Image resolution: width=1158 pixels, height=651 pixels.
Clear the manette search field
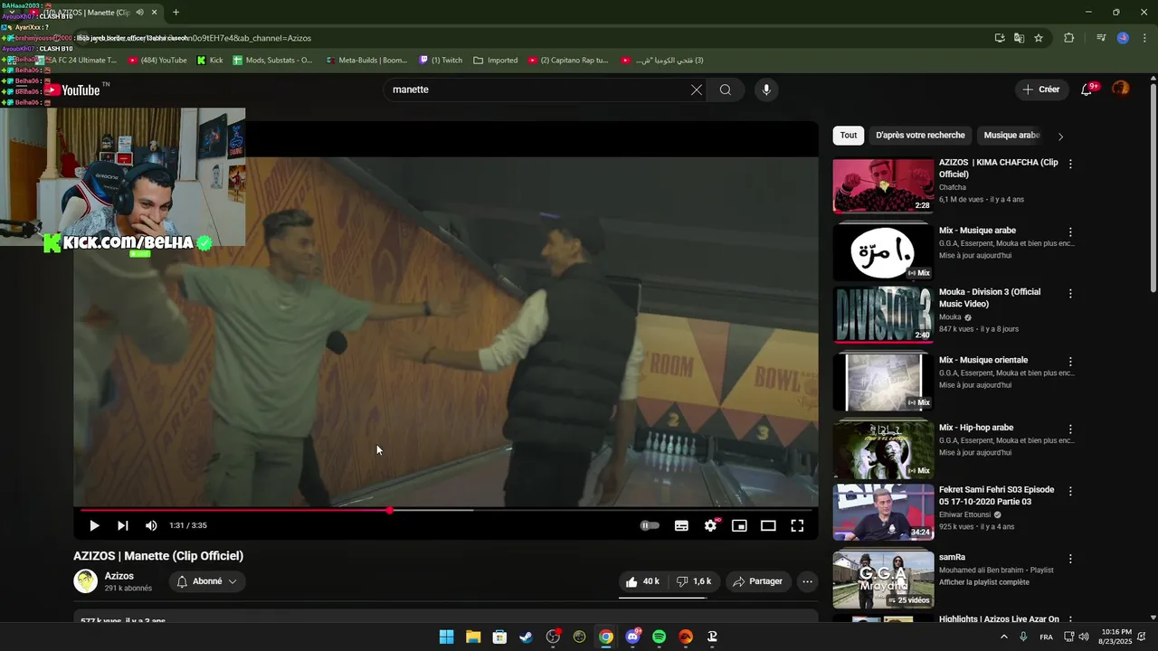[x=696, y=90]
